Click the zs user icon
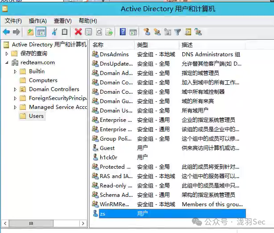Screen dimensions: 274x233 pyautogui.click(x=95, y=213)
